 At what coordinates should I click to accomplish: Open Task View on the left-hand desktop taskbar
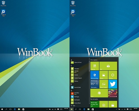coord(11,109)
